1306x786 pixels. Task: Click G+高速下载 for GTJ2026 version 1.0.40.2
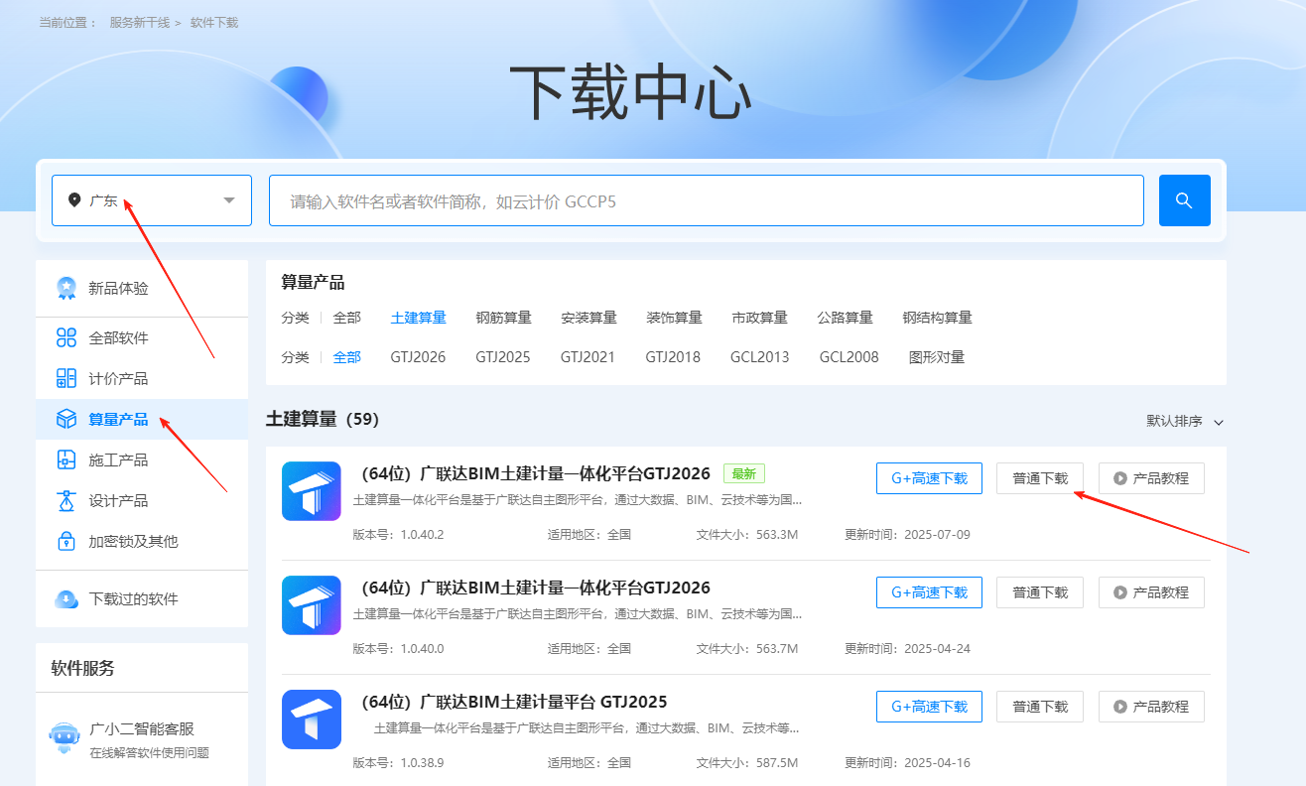pos(929,478)
